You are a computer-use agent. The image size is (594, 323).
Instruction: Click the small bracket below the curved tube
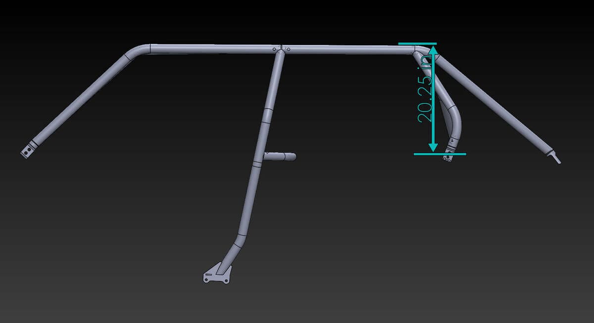pyautogui.click(x=448, y=158)
